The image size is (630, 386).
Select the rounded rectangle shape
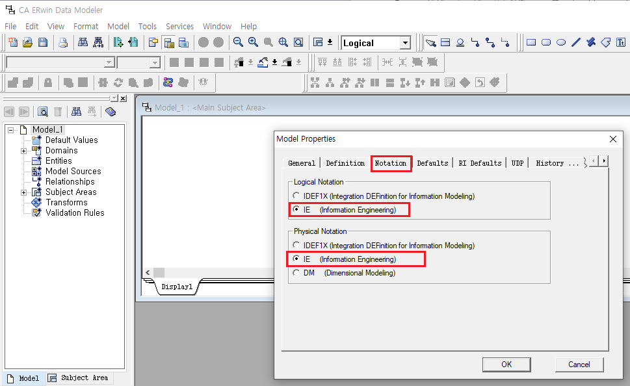[x=546, y=42]
